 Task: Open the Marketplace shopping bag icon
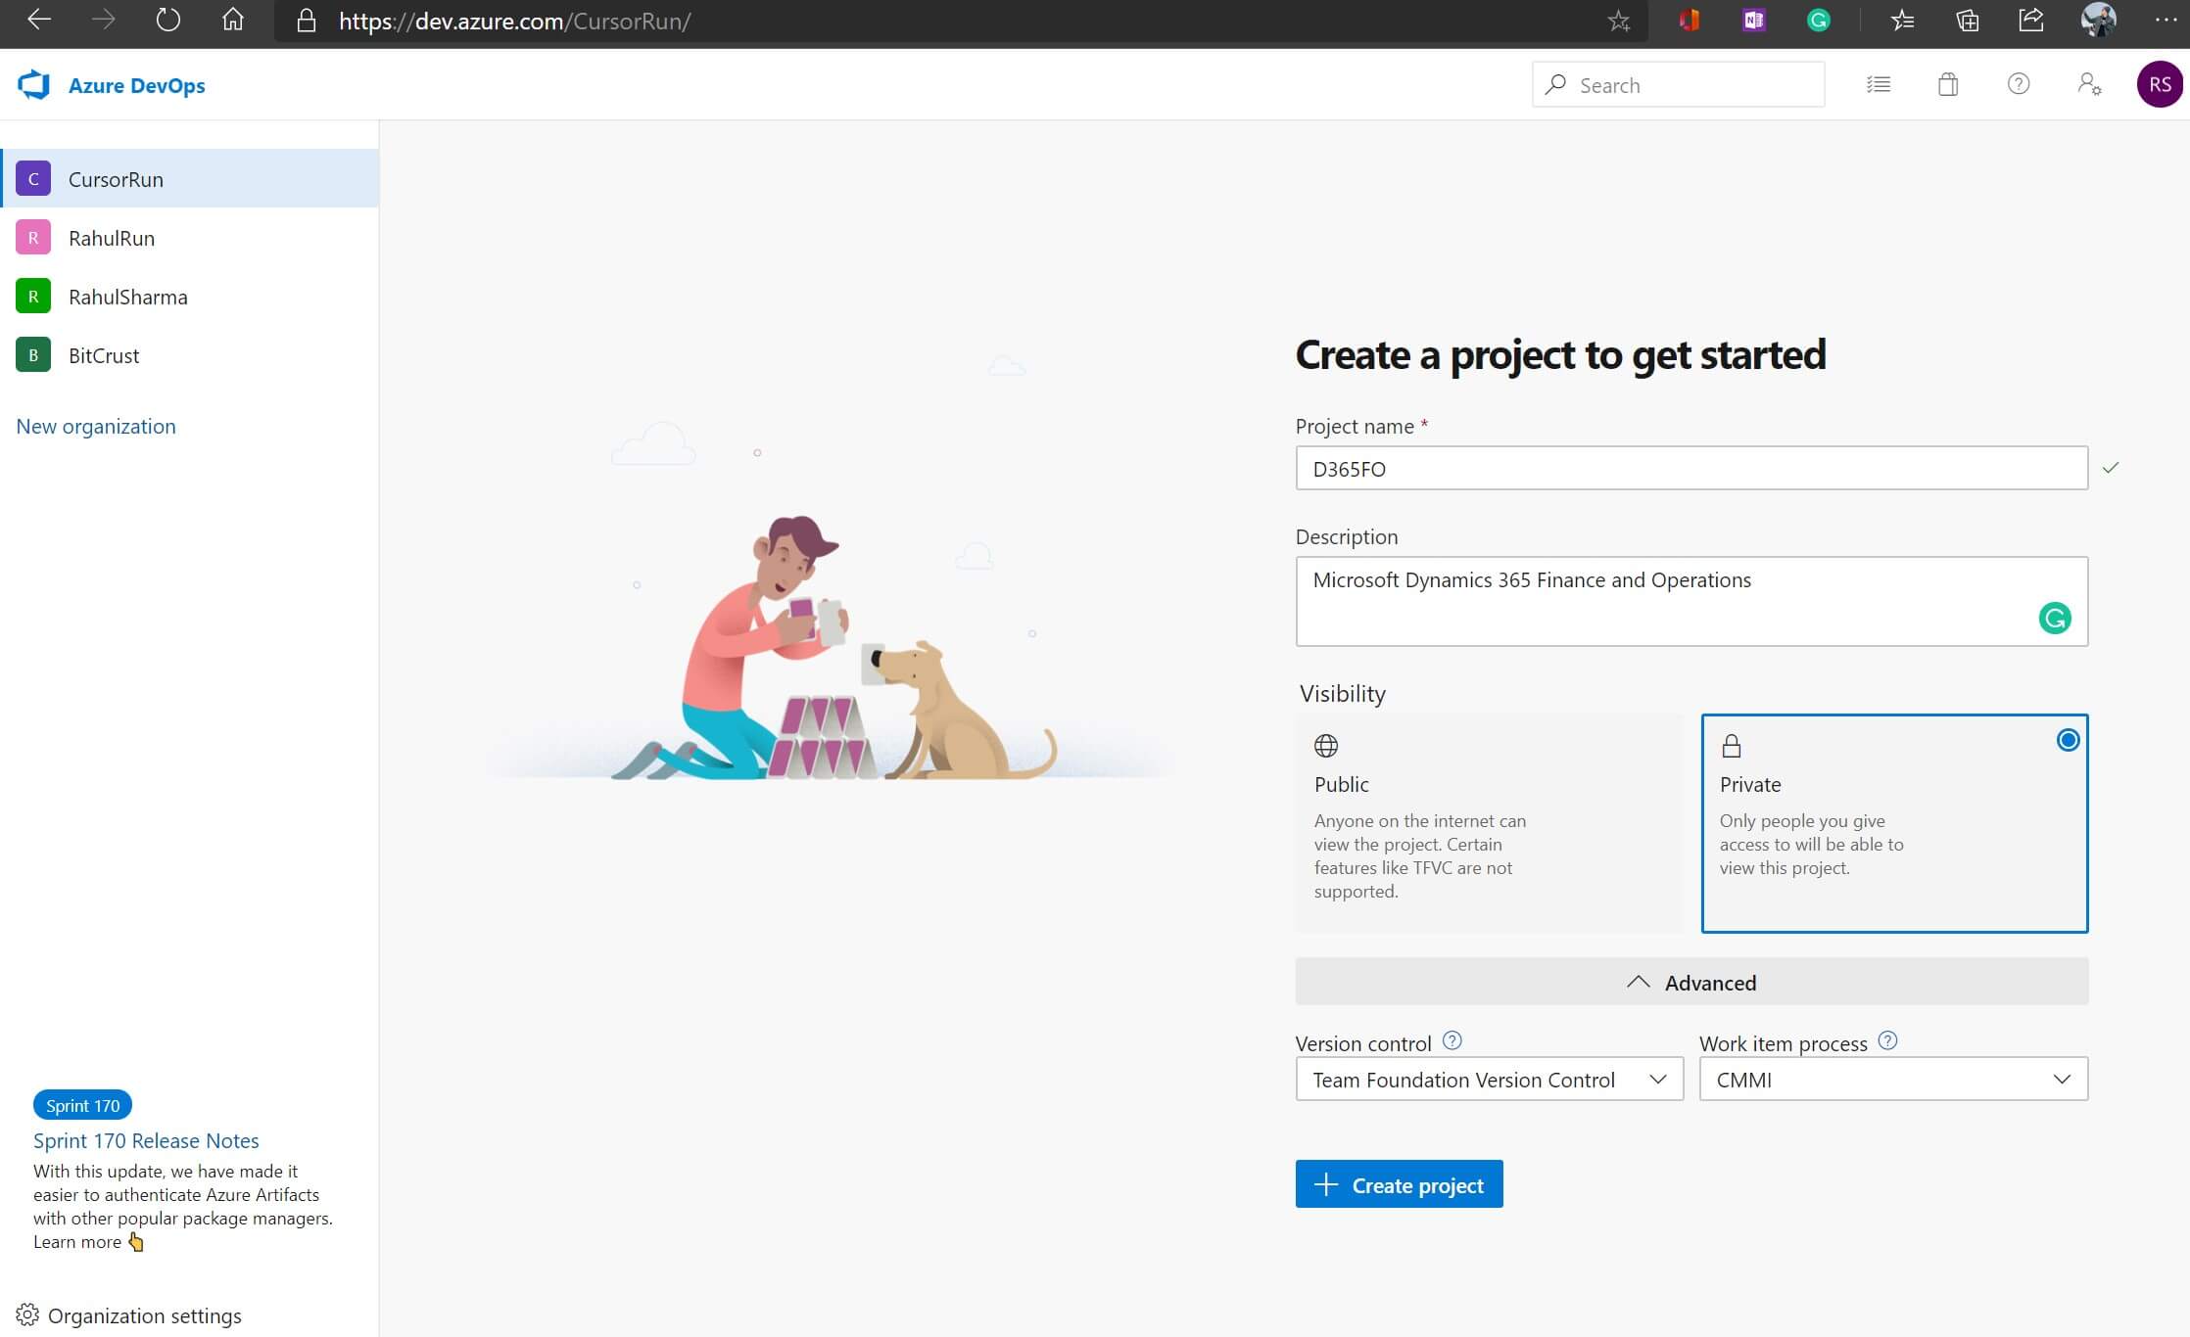[1948, 85]
